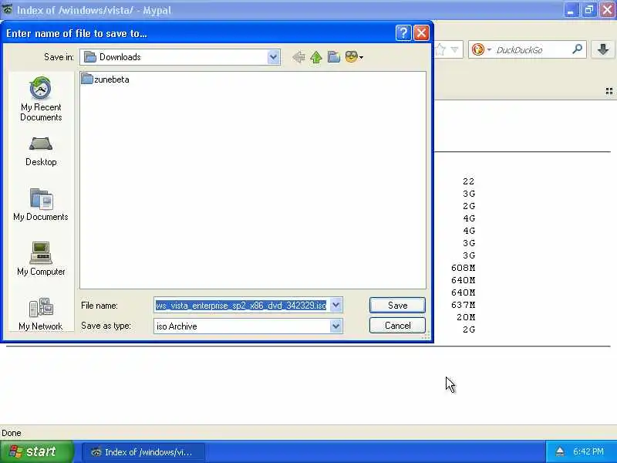617x463 pixels.
Task: Expand the Save as type dropdown
Action: 336,326
